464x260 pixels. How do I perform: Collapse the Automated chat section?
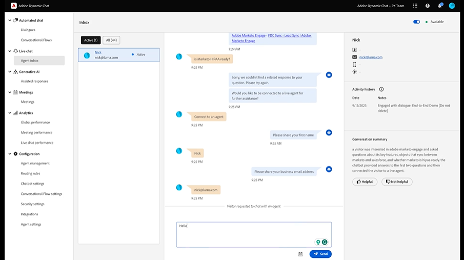(x=10, y=21)
